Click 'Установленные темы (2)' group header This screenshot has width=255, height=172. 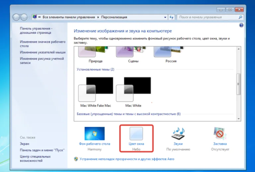tap(96, 69)
